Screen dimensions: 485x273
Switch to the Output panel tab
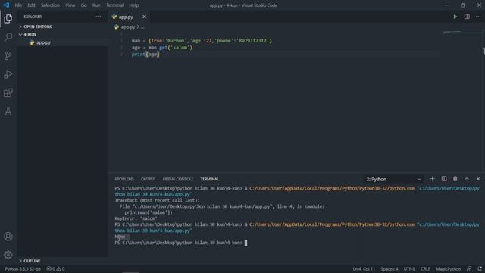[149, 179]
